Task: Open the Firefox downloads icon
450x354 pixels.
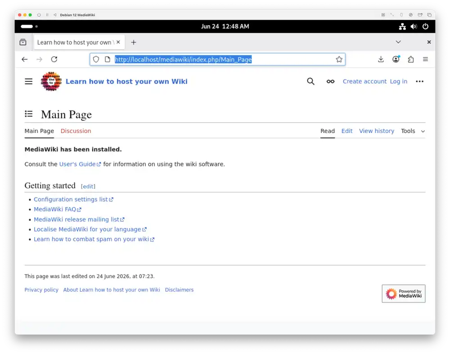Action: pyautogui.click(x=381, y=59)
